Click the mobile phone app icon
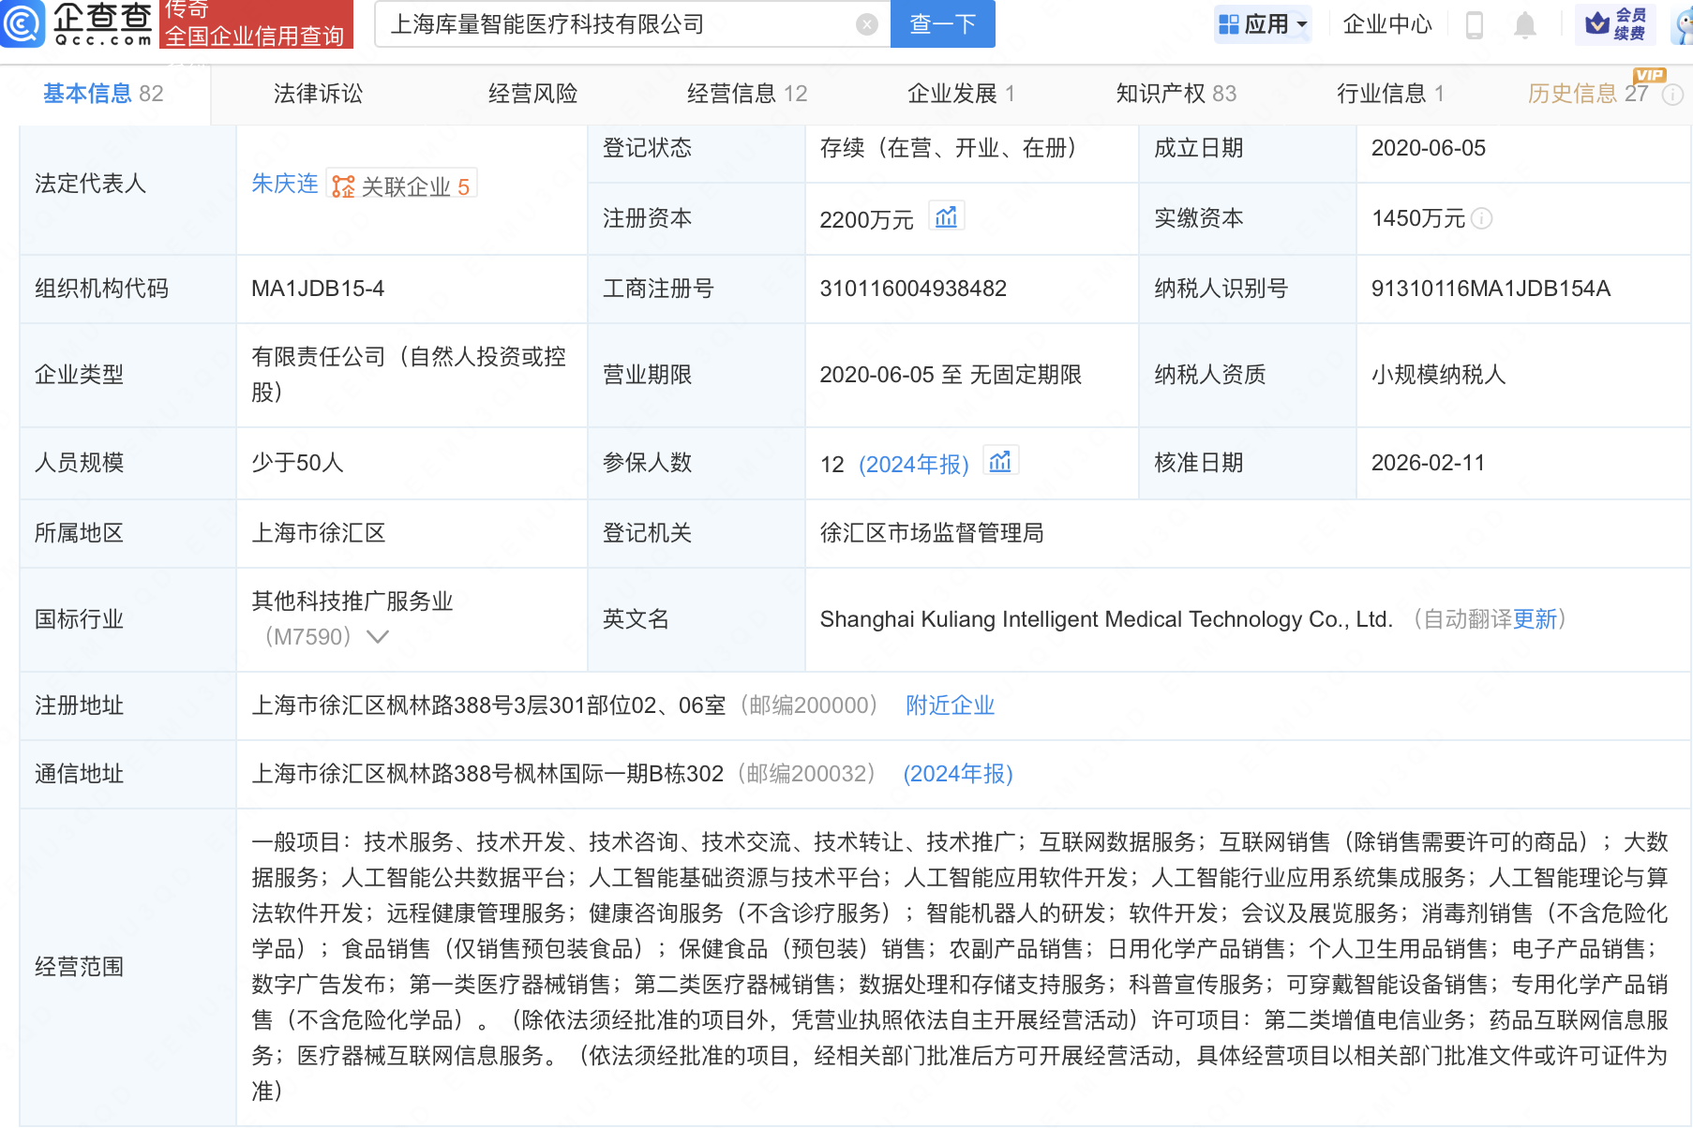The height and width of the screenshot is (1128, 1693). (x=1474, y=25)
